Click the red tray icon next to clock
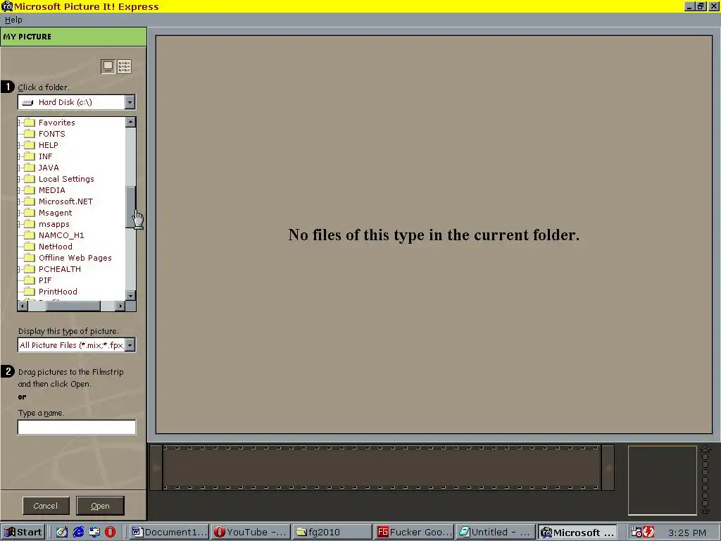Image resolution: width=721 pixels, height=541 pixels. [x=648, y=533]
